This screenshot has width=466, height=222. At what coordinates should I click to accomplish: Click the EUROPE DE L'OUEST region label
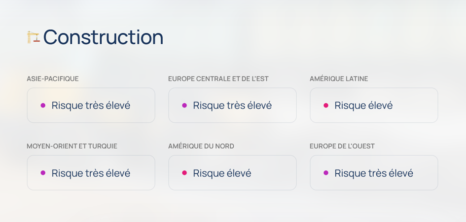342,146
